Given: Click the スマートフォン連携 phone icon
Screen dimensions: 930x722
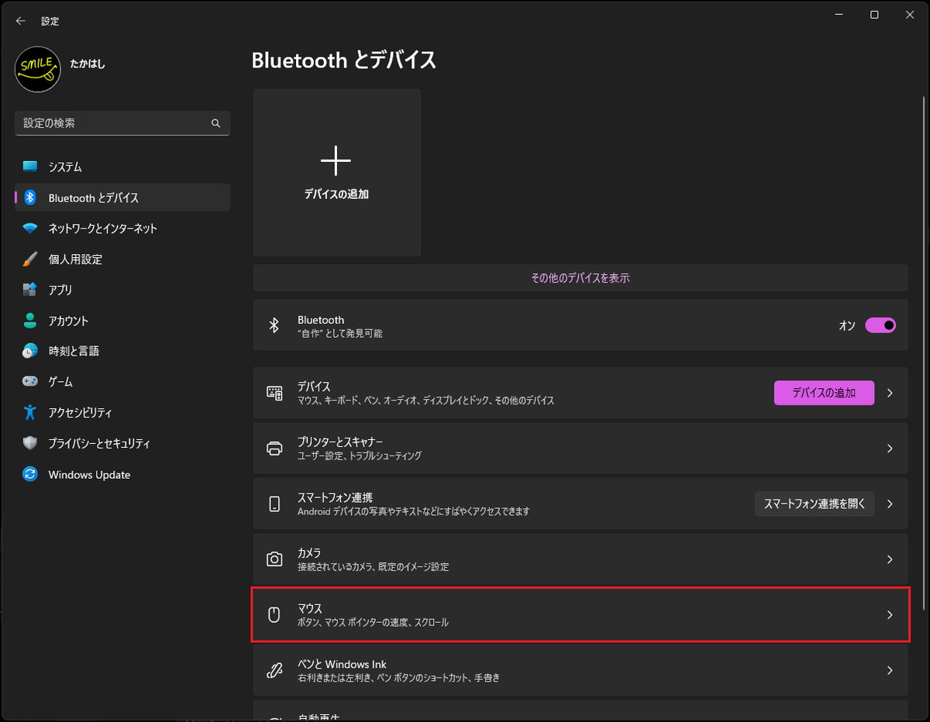Looking at the screenshot, I should [274, 504].
